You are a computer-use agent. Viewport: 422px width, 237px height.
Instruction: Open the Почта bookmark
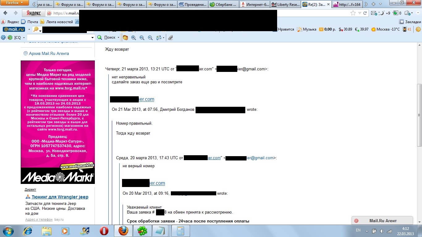[30, 22]
